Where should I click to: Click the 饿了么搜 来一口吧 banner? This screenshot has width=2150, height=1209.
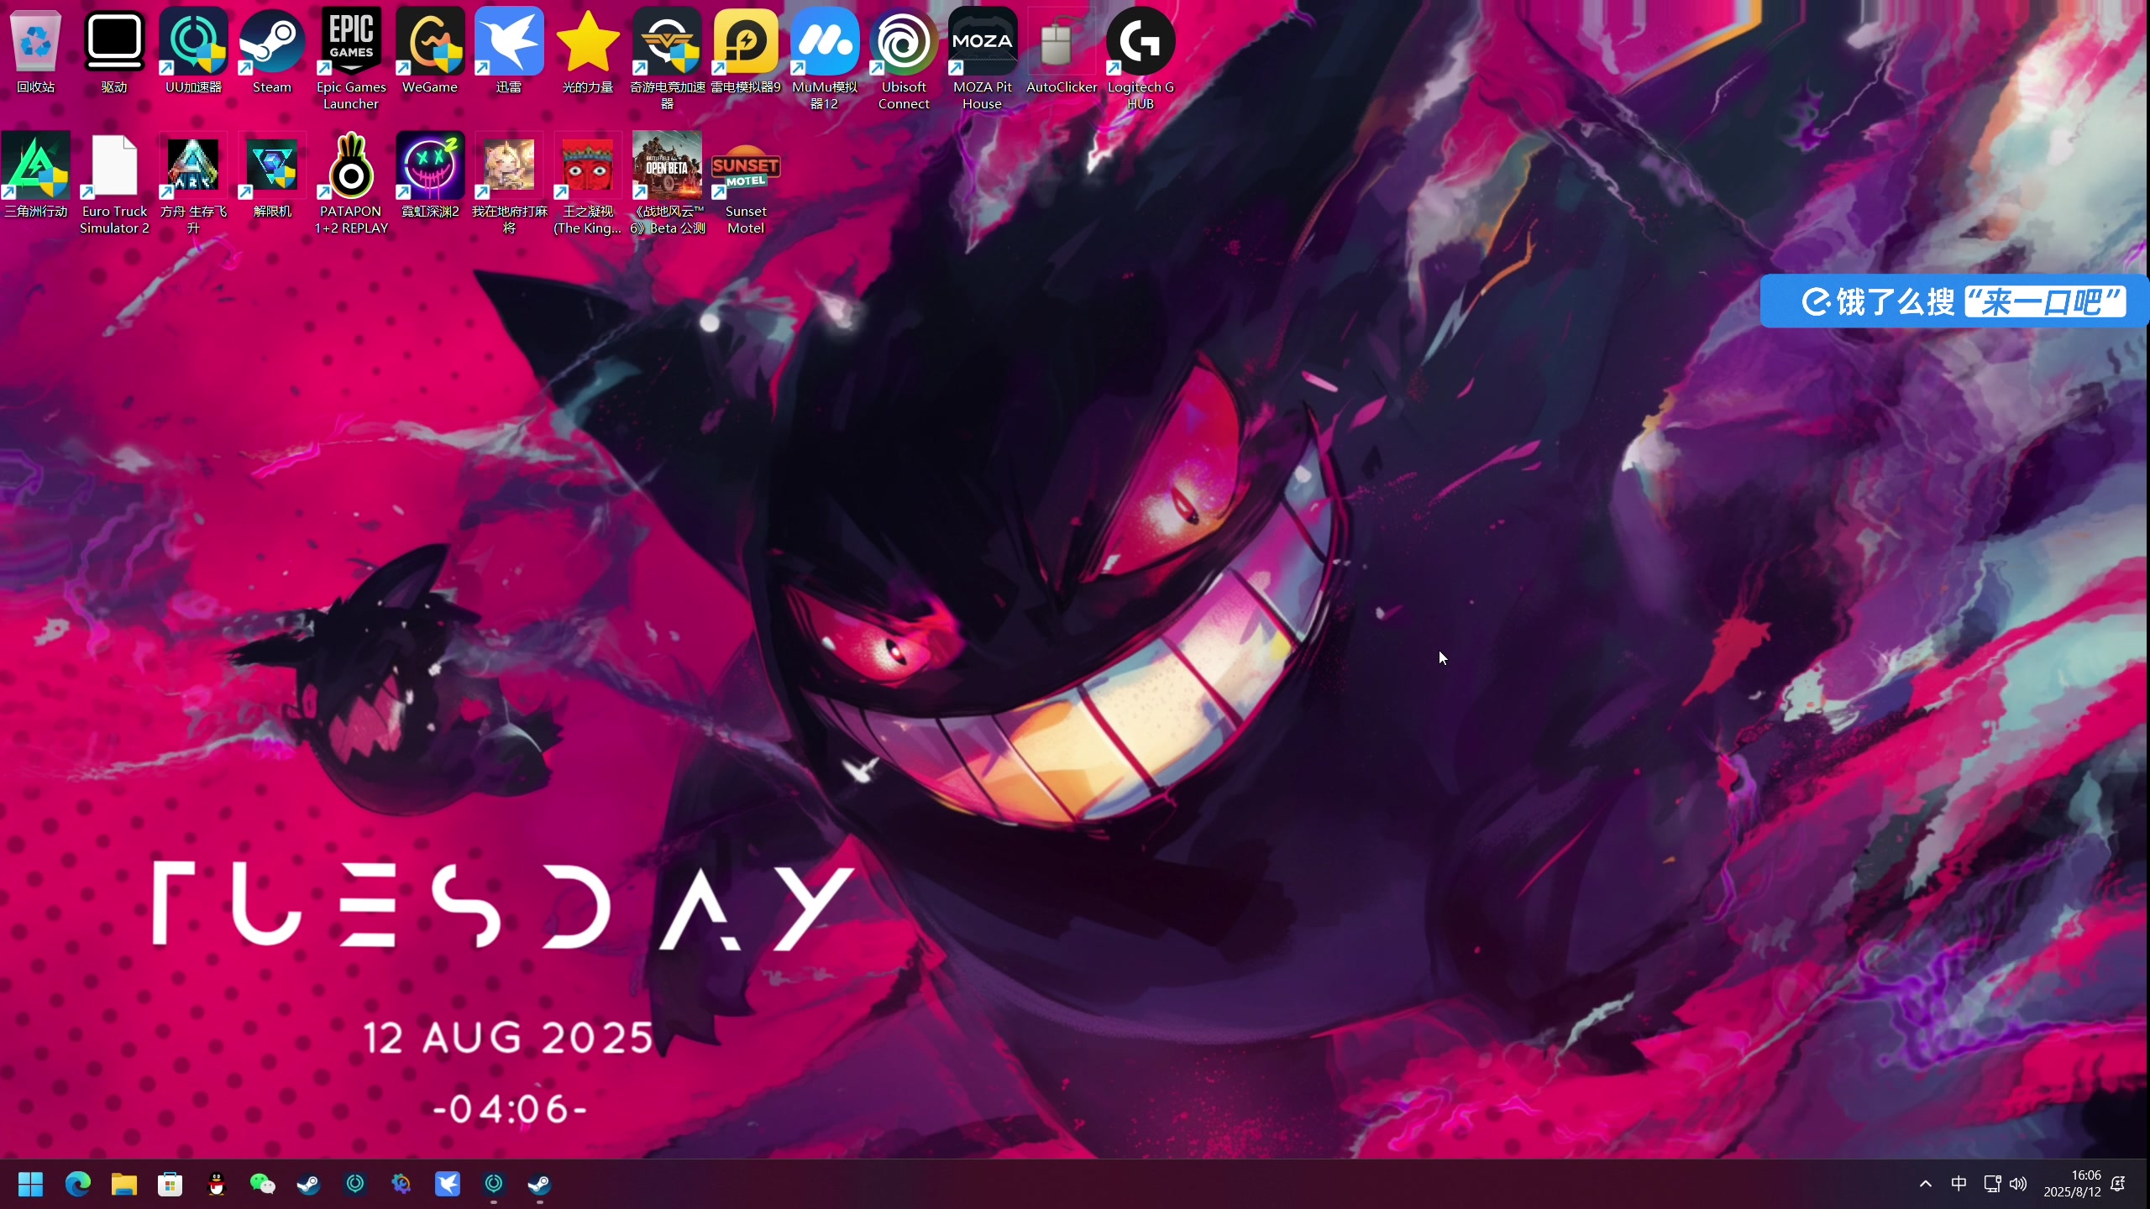tap(1954, 301)
